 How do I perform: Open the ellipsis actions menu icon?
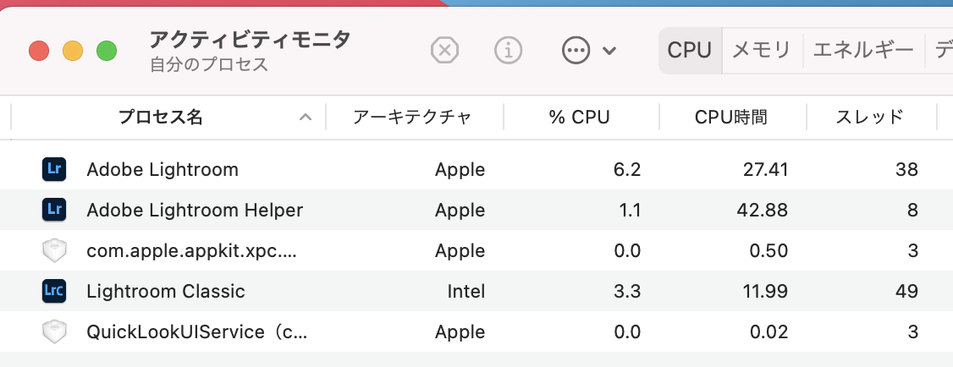click(x=576, y=51)
